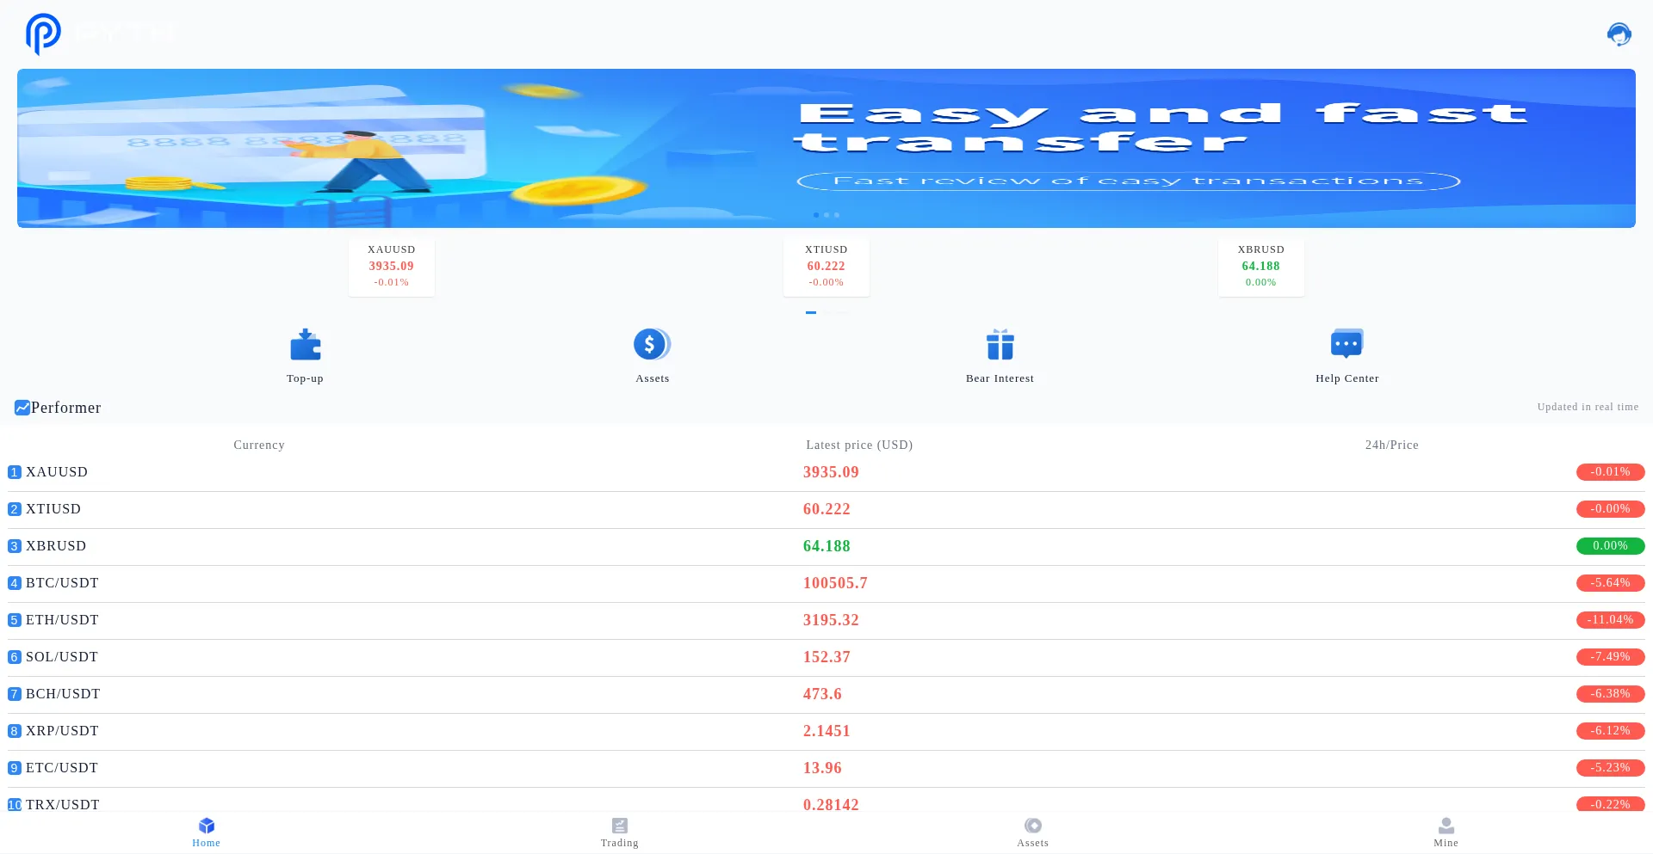Click the Top-up wallet icon
This screenshot has height=854, width=1653.
[305, 345]
